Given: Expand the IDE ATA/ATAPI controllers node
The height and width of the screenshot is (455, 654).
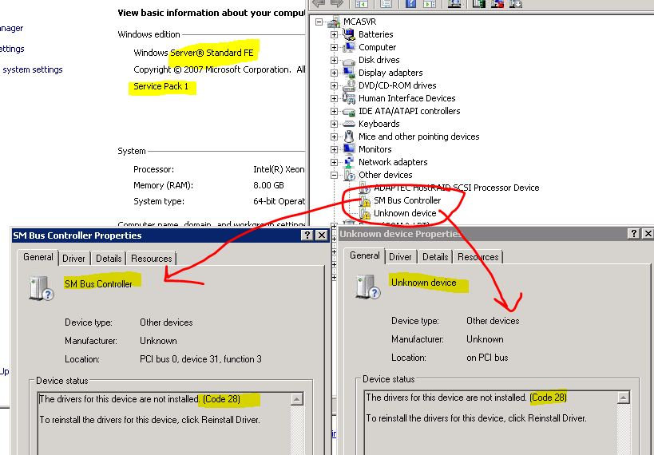Looking at the screenshot, I should click(x=334, y=111).
